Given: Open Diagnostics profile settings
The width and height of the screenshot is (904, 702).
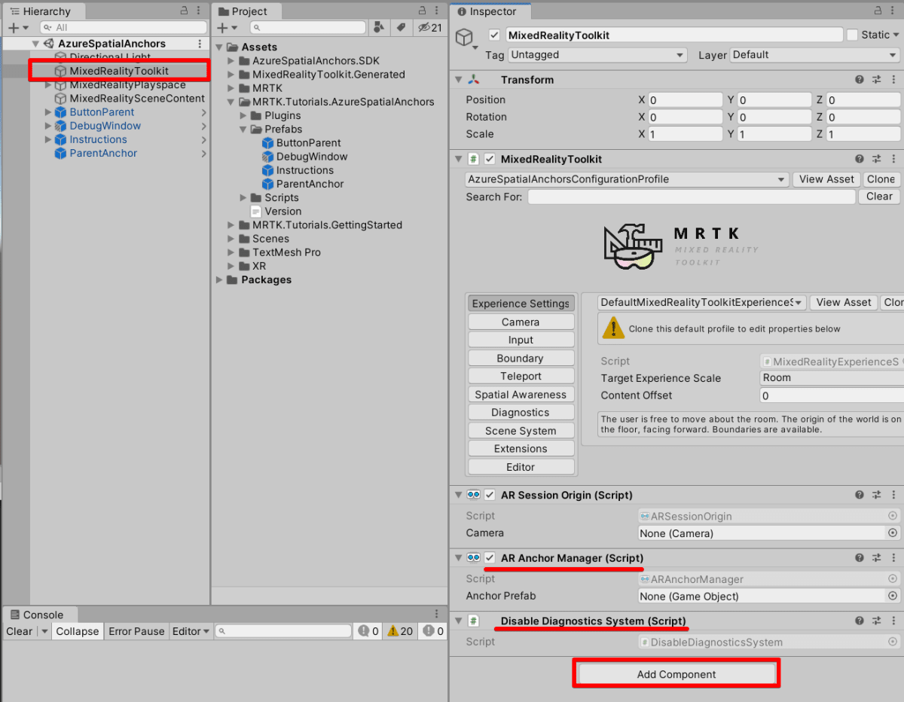Looking at the screenshot, I should coord(521,412).
